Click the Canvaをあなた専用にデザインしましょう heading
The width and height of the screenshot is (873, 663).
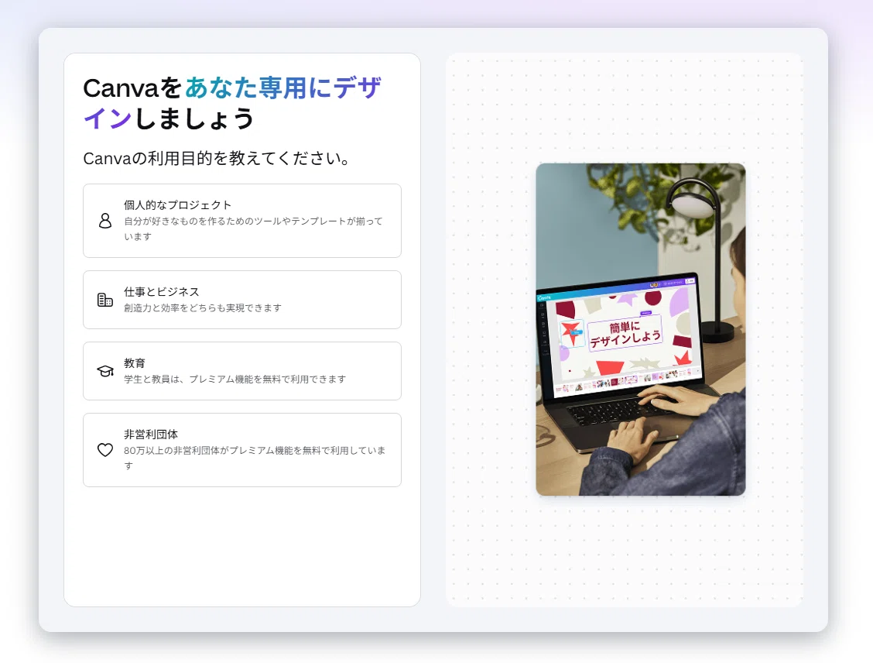pos(232,103)
